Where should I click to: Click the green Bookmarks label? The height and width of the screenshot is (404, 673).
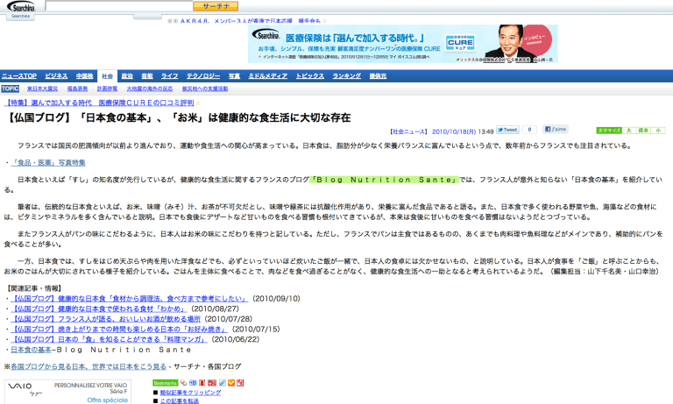(166, 383)
